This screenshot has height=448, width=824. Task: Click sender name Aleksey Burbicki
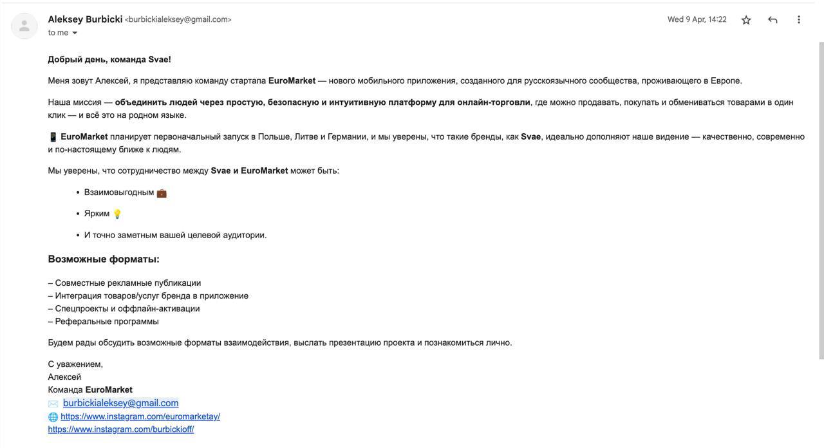coord(85,19)
